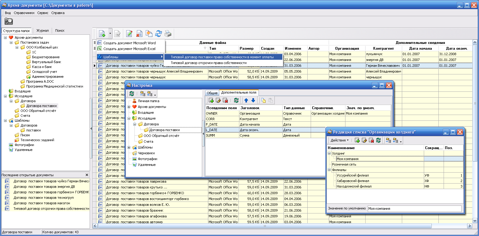Open the dropdown arrow beside the new document icon
The width and height of the screenshot is (479, 236).
110,34
